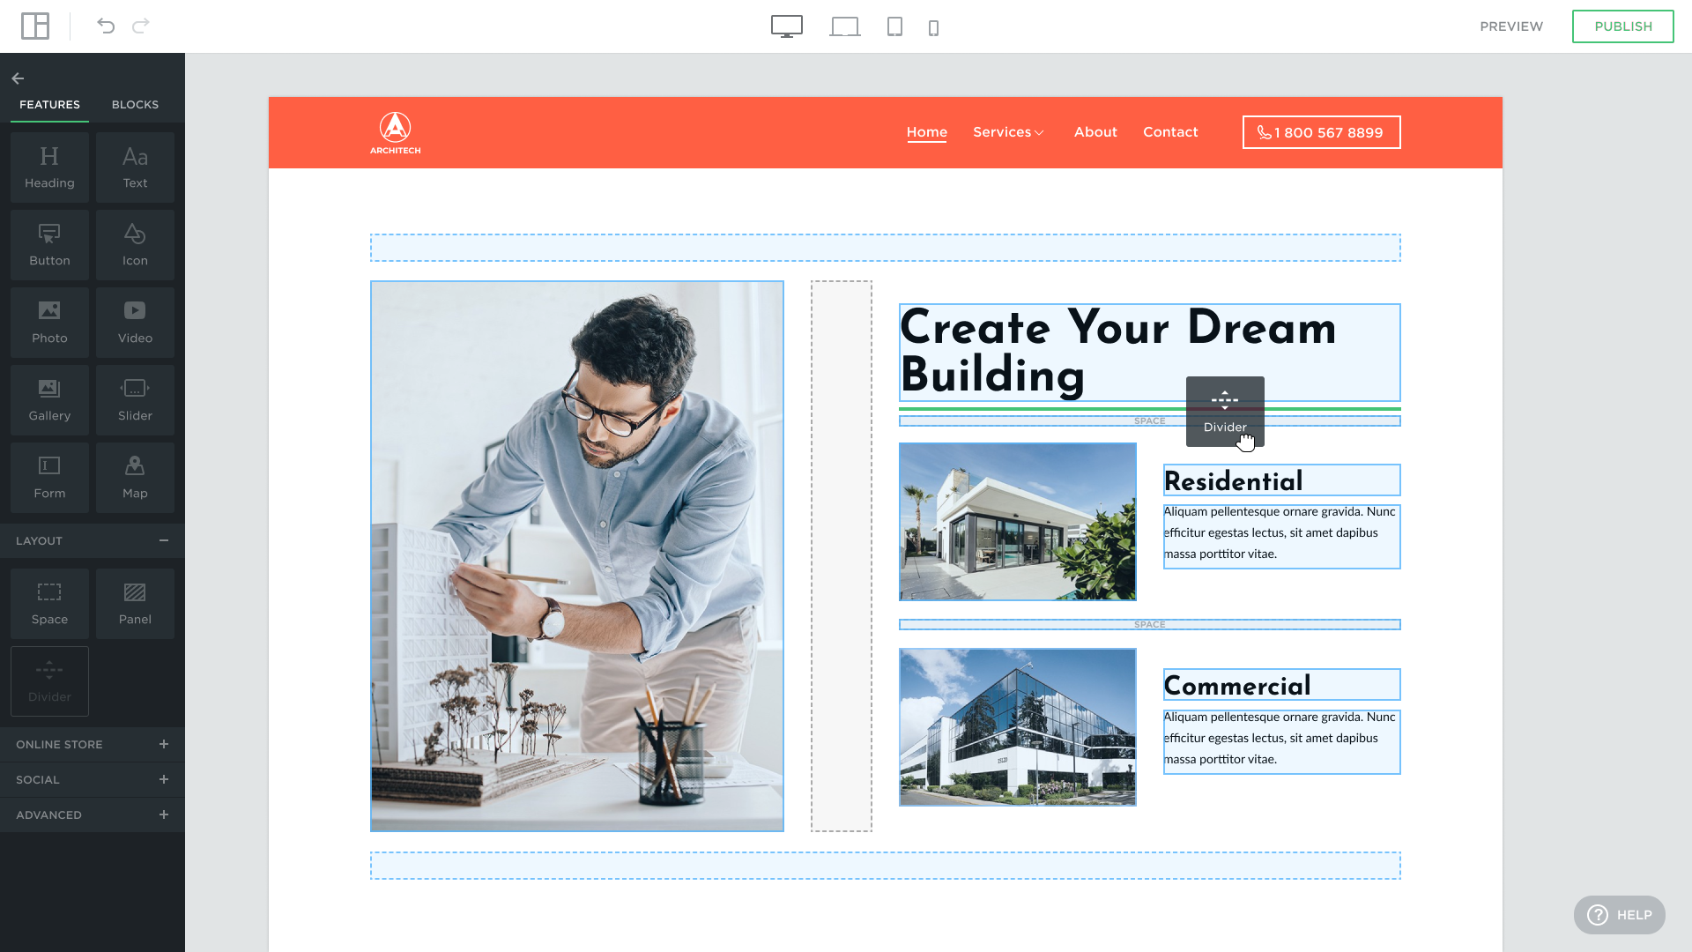Open the layout panels icon in top bar
Image resolution: width=1692 pixels, height=952 pixels.
[35, 26]
